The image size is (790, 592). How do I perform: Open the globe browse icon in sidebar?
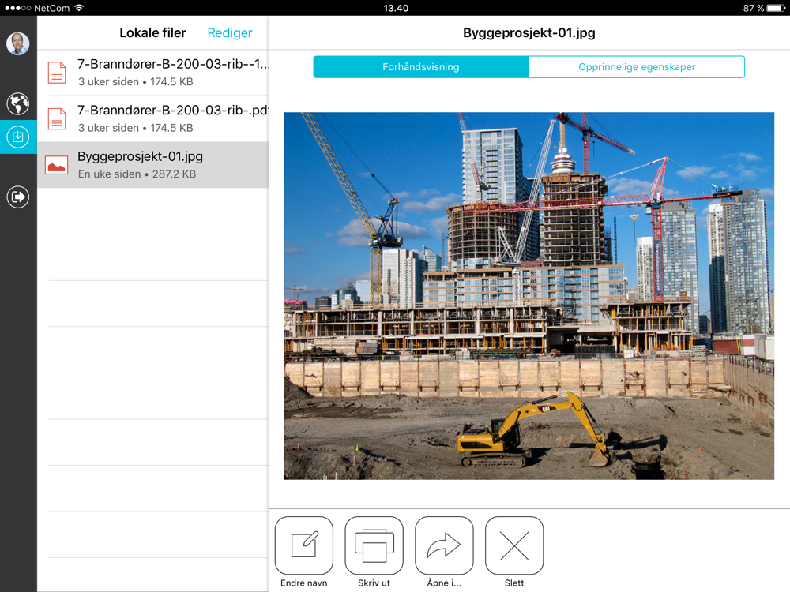(x=17, y=103)
